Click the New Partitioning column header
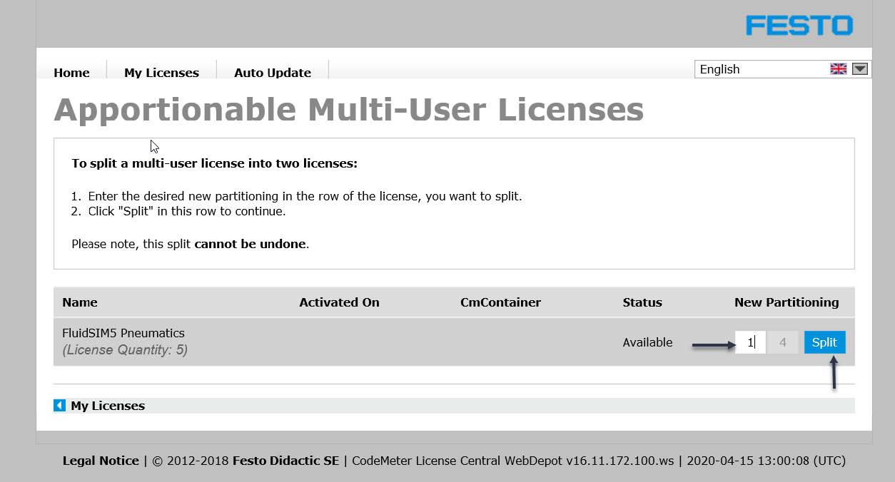 [787, 302]
